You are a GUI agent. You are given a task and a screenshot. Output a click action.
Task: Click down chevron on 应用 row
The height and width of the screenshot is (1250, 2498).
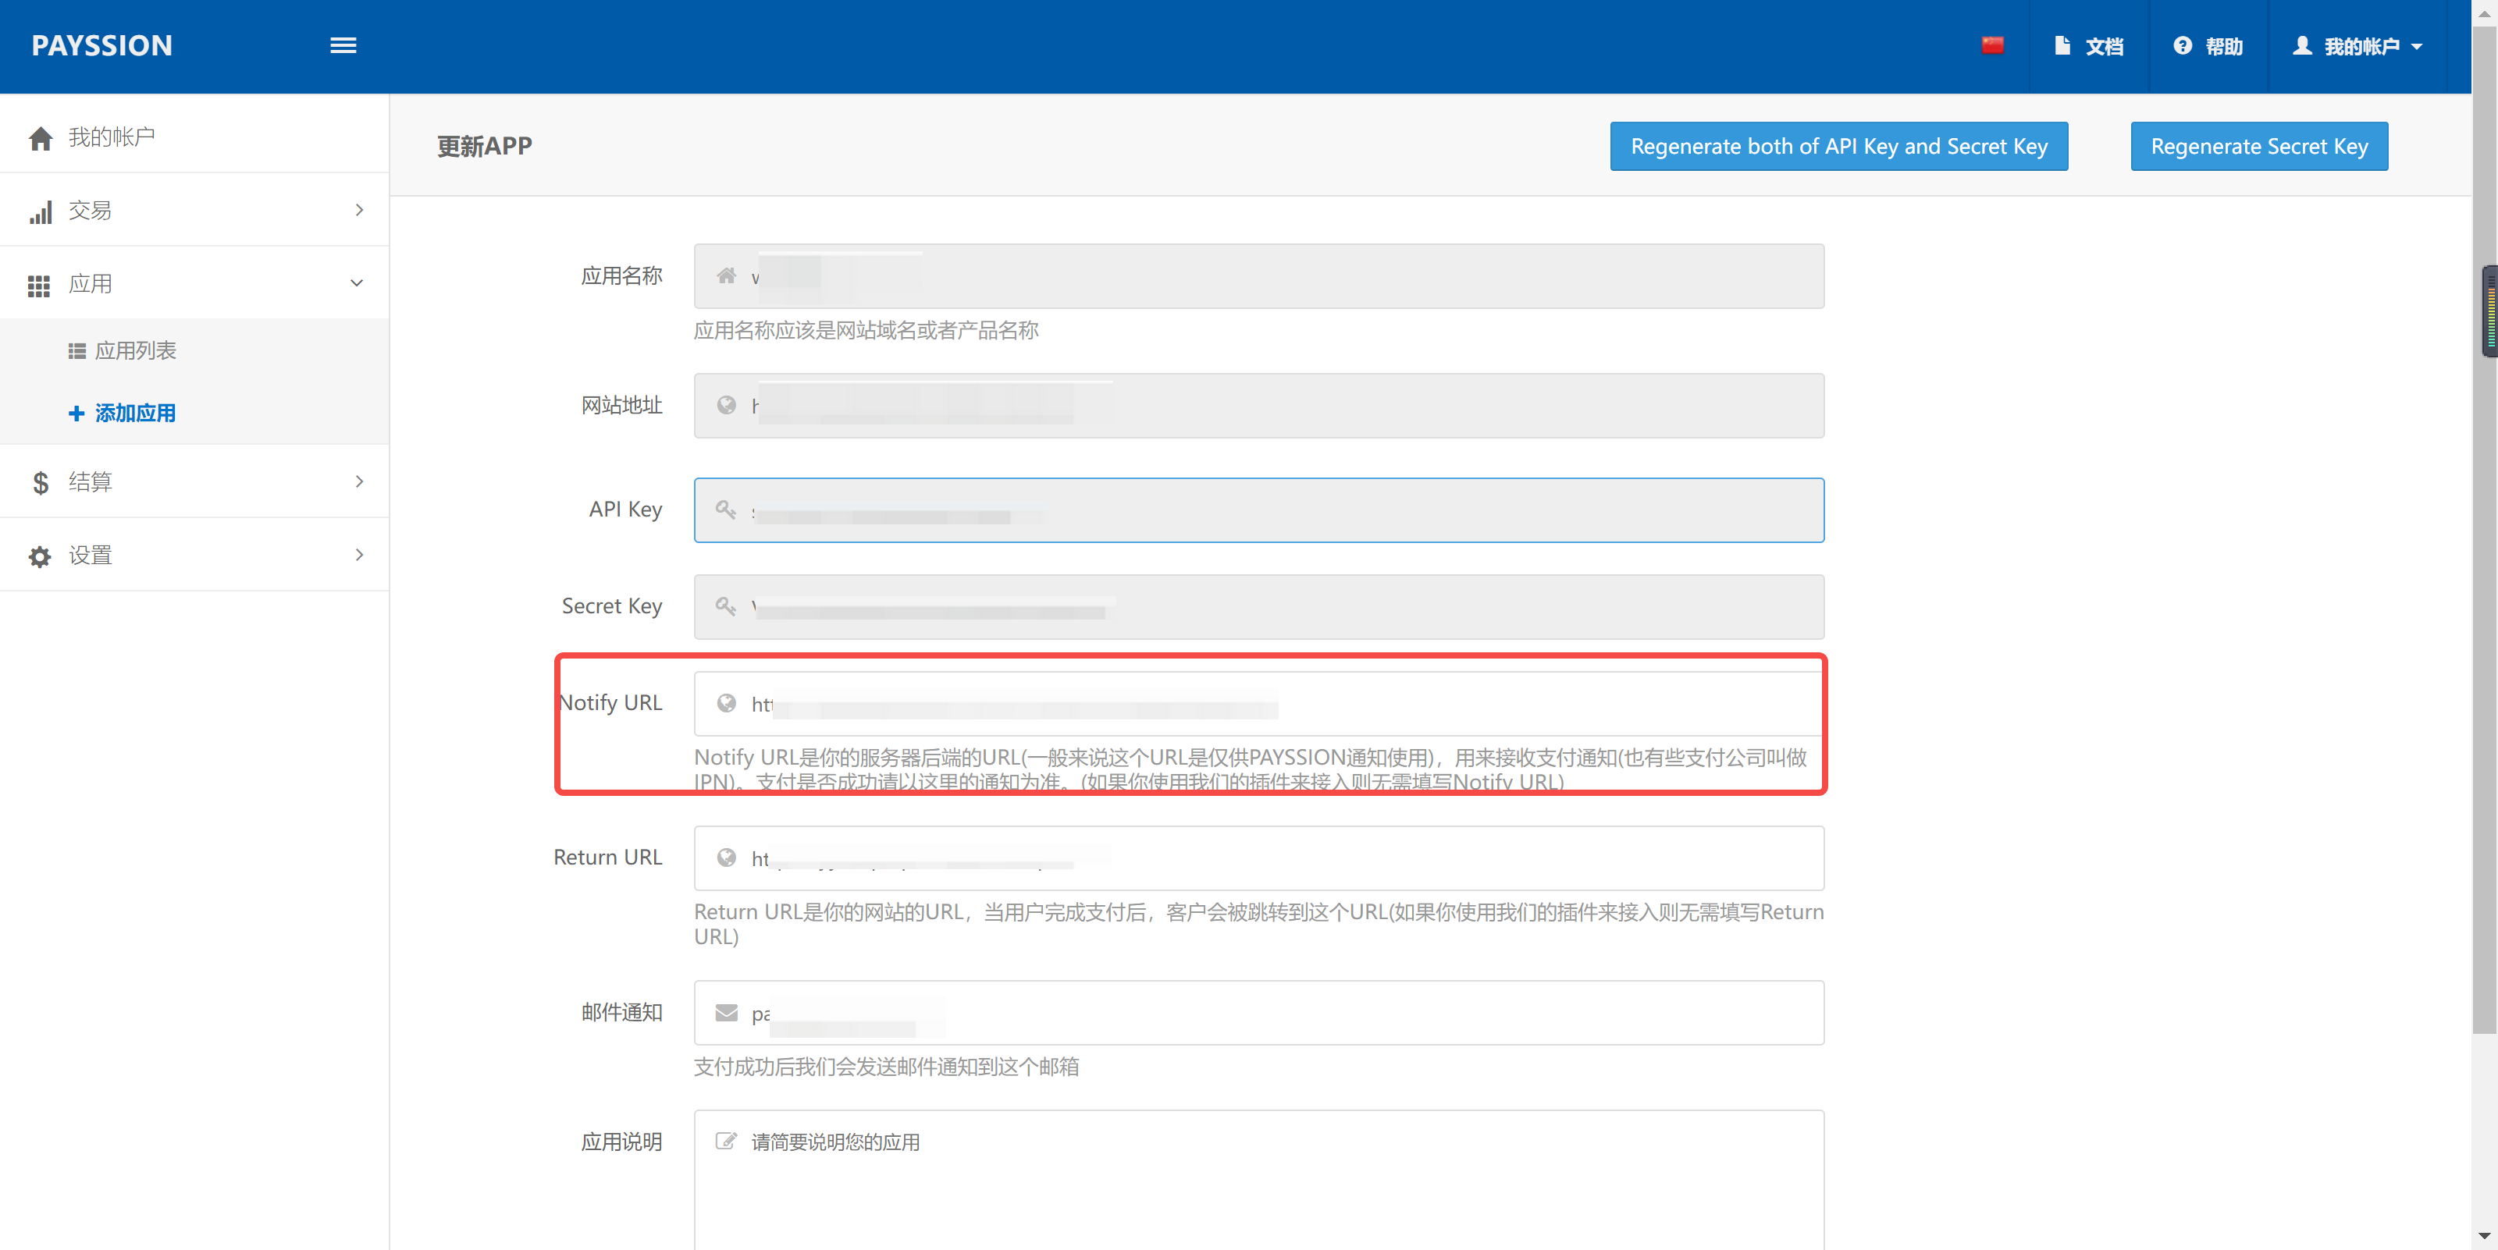click(357, 284)
